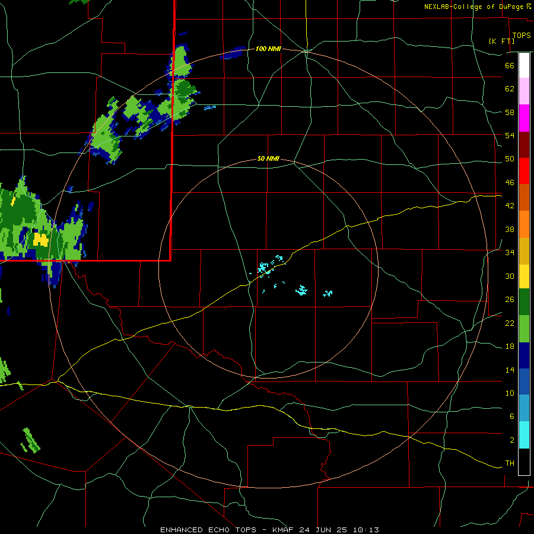Click the '46' legend value

510,183
